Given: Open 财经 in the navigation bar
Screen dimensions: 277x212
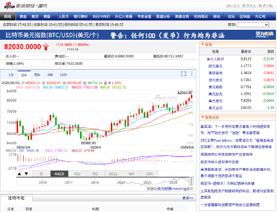Looking at the screenshot, I should point(8,17).
